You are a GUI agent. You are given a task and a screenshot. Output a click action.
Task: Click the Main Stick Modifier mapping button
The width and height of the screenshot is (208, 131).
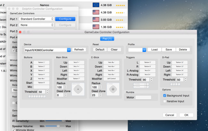76,79
